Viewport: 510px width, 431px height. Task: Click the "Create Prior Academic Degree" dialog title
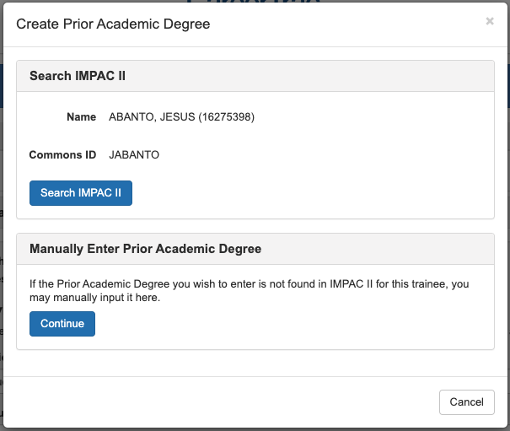coord(114,24)
